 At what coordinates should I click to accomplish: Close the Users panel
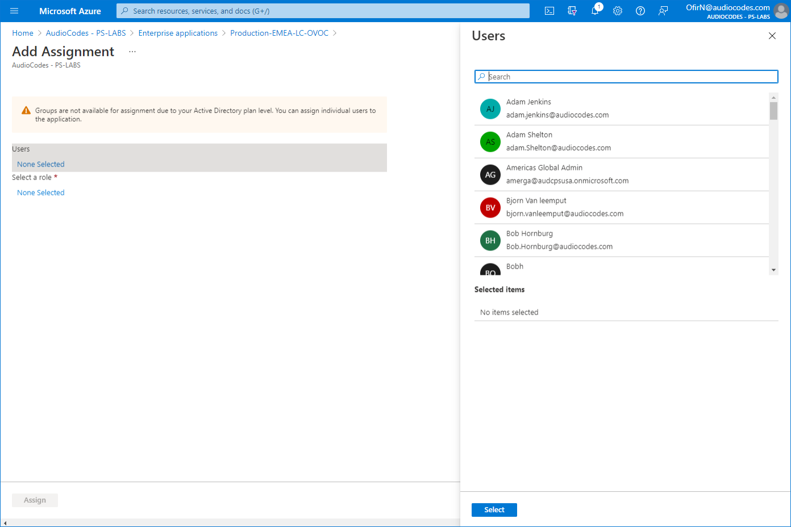[772, 36]
